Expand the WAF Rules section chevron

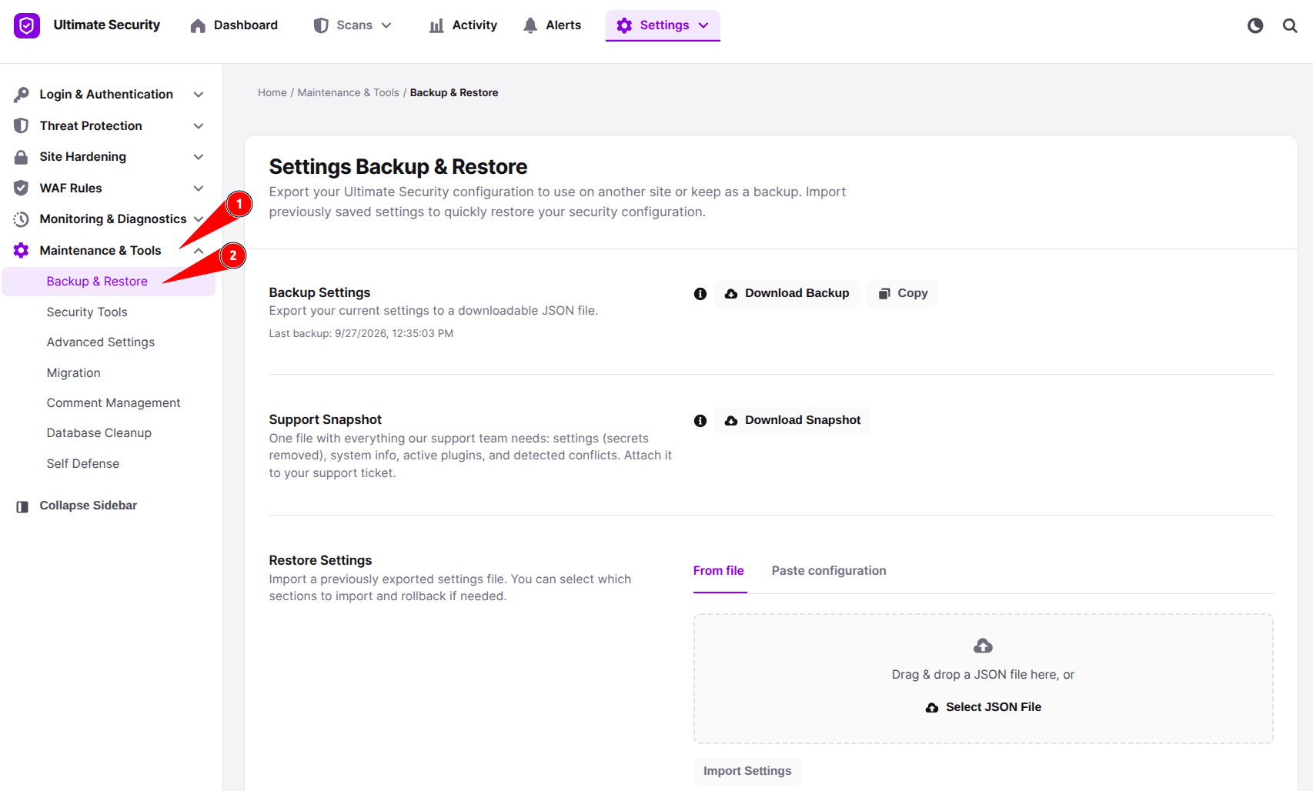[199, 189]
